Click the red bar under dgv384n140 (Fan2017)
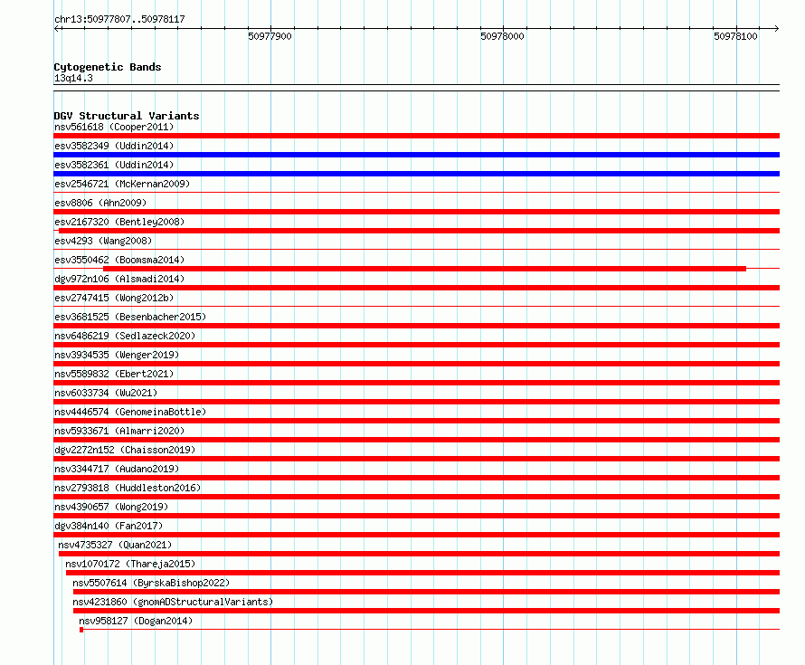This screenshot has width=805, height=665. pyautogui.click(x=416, y=535)
